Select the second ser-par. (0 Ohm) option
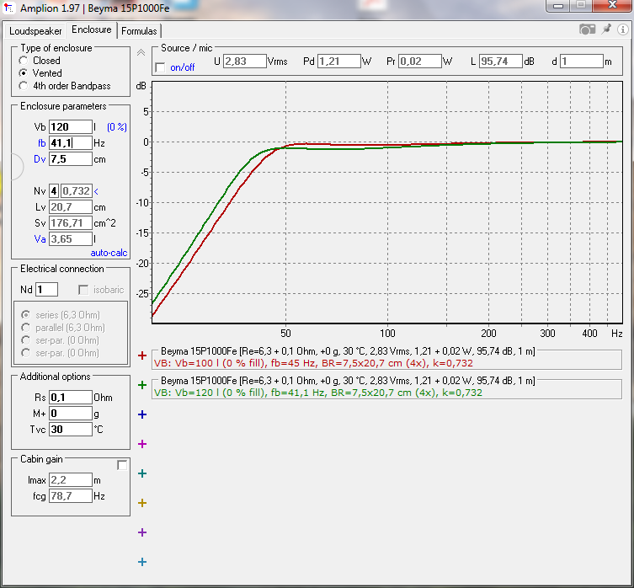This screenshot has width=634, height=588. click(x=26, y=352)
